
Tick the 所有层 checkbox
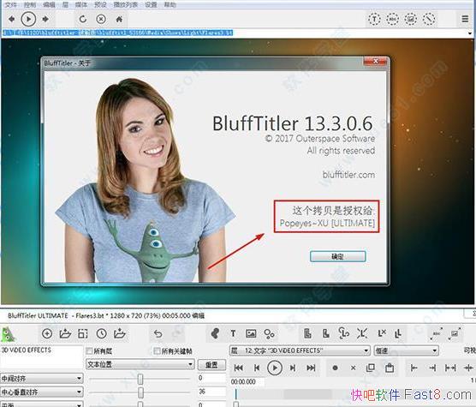click(89, 351)
